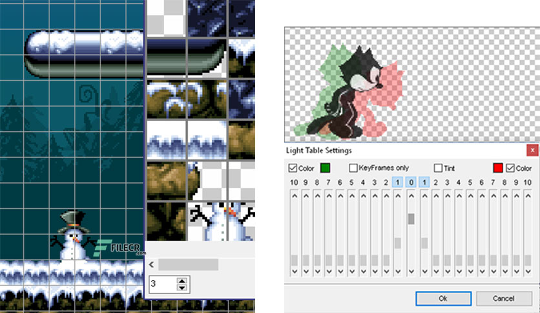
Task: Click down arrow of green-side frame 4 slider
Action: (363, 272)
